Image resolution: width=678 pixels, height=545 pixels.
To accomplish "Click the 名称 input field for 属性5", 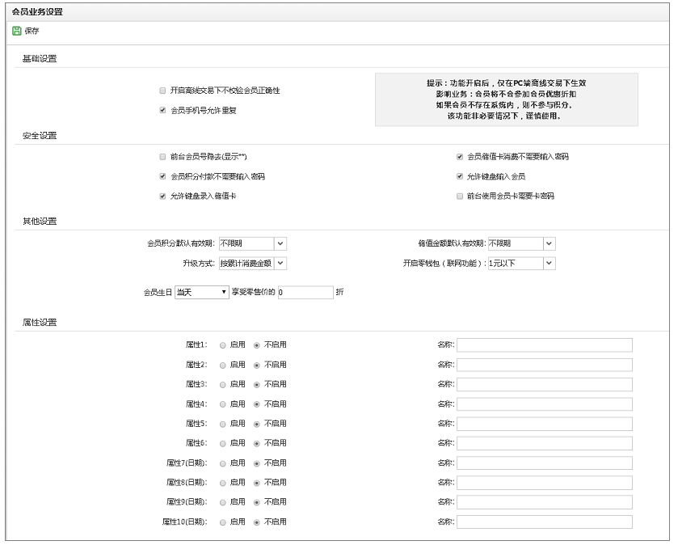I will coord(544,424).
